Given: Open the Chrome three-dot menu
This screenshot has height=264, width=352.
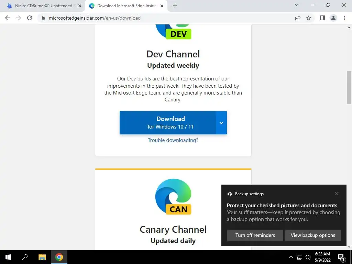Looking at the screenshot, I should (x=344, y=18).
